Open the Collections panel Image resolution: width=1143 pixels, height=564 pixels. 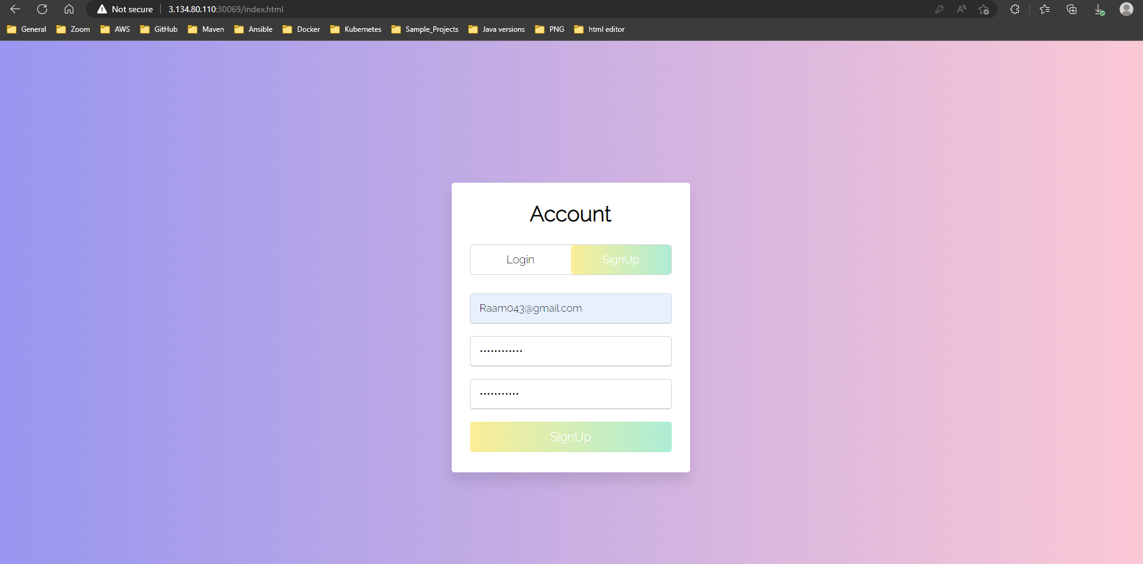pyautogui.click(x=1071, y=9)
